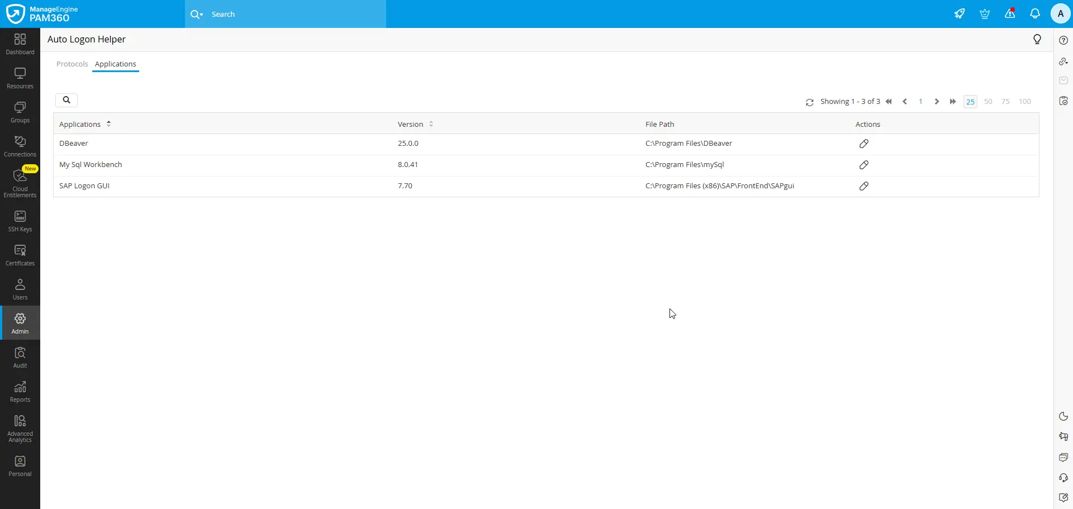Go to the next page of results
Image resolution: width=1073 pixels, height=509 pixels.
click(936, 101)
